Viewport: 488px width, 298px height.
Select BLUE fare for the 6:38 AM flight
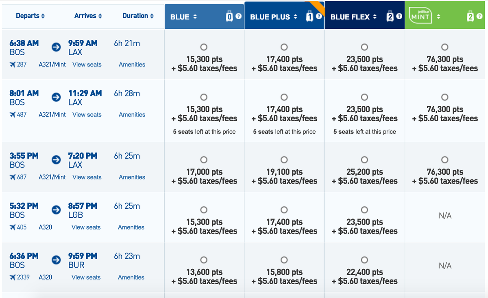(204, 47)
